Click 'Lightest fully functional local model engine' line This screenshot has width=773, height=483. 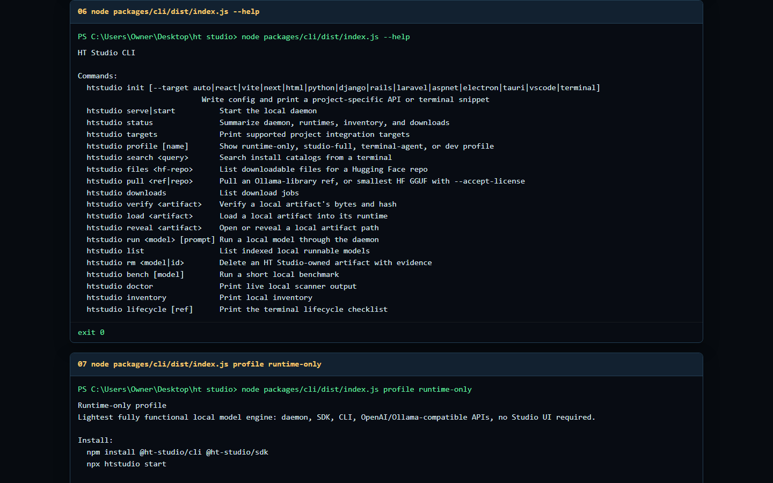click(x=337, y=417)
